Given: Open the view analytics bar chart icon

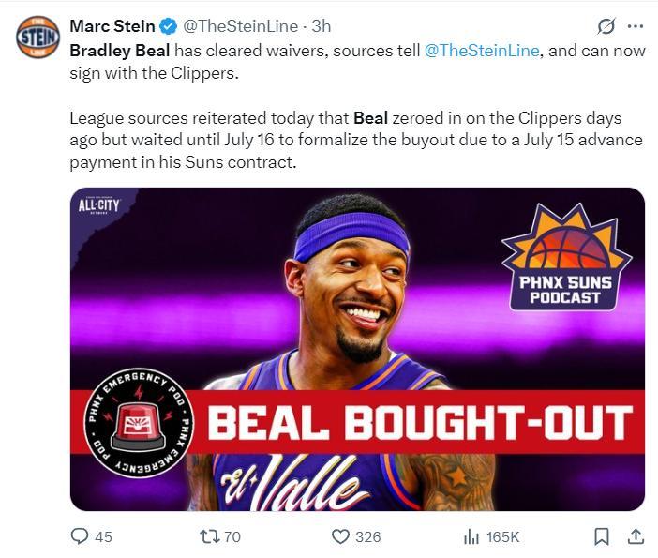Looking at the screenshot, I should point(471,536).
